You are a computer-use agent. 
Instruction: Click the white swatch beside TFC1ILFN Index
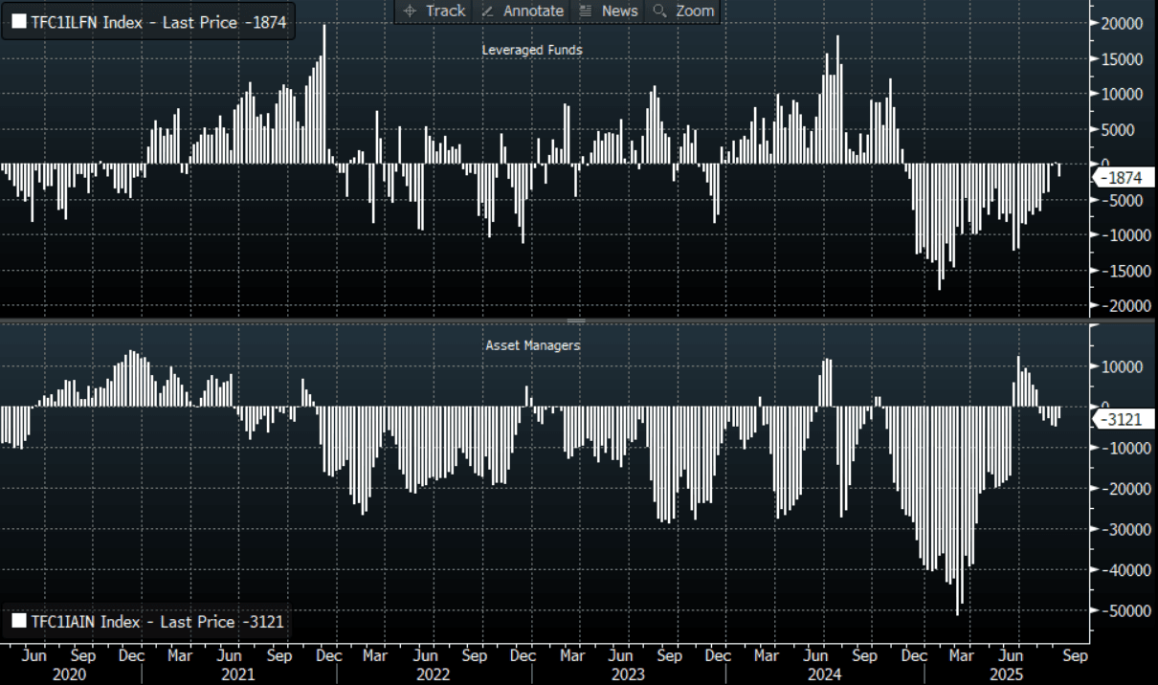point(19,22)
